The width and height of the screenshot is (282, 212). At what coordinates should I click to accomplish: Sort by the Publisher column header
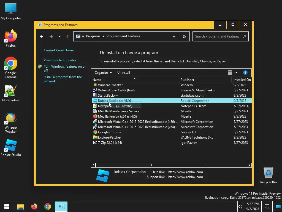pos(205,80)
